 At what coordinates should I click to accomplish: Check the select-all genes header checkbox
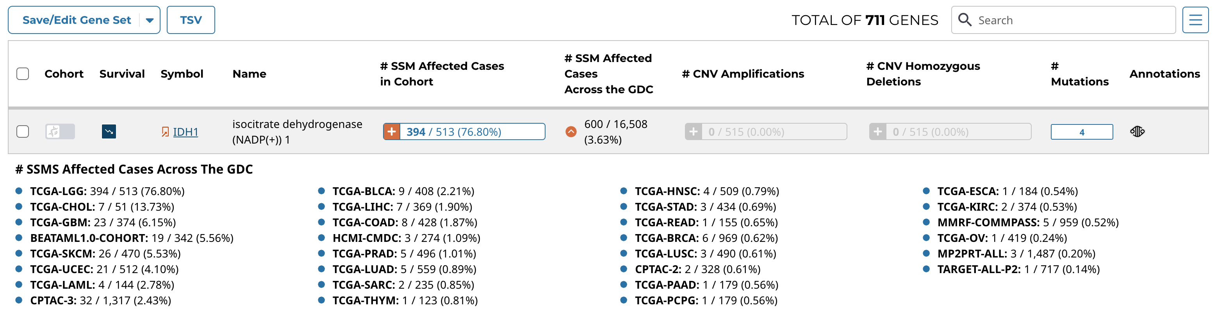click(23, 74)
